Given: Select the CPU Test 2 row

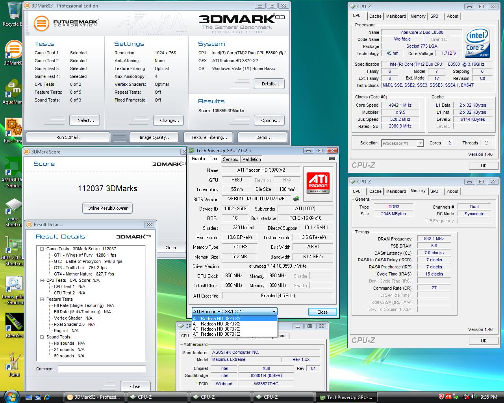Looking at the screenshot, I should 69,293.
